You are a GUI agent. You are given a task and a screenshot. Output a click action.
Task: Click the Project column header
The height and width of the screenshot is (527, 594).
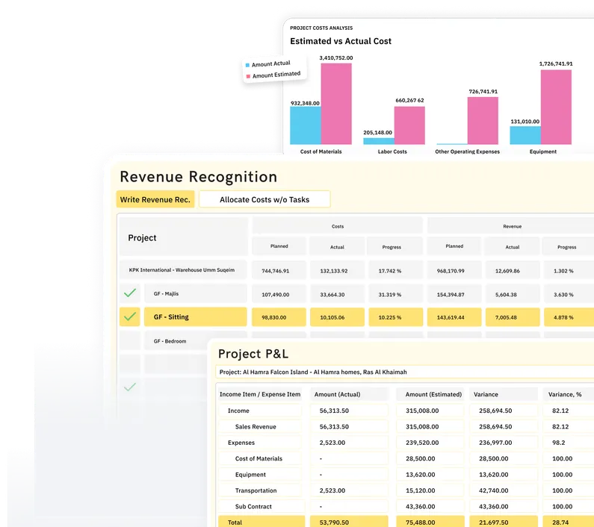(x=184, y=237)
